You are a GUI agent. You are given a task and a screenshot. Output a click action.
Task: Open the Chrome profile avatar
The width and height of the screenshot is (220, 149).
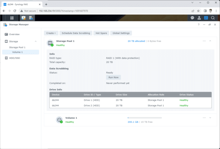211,11
